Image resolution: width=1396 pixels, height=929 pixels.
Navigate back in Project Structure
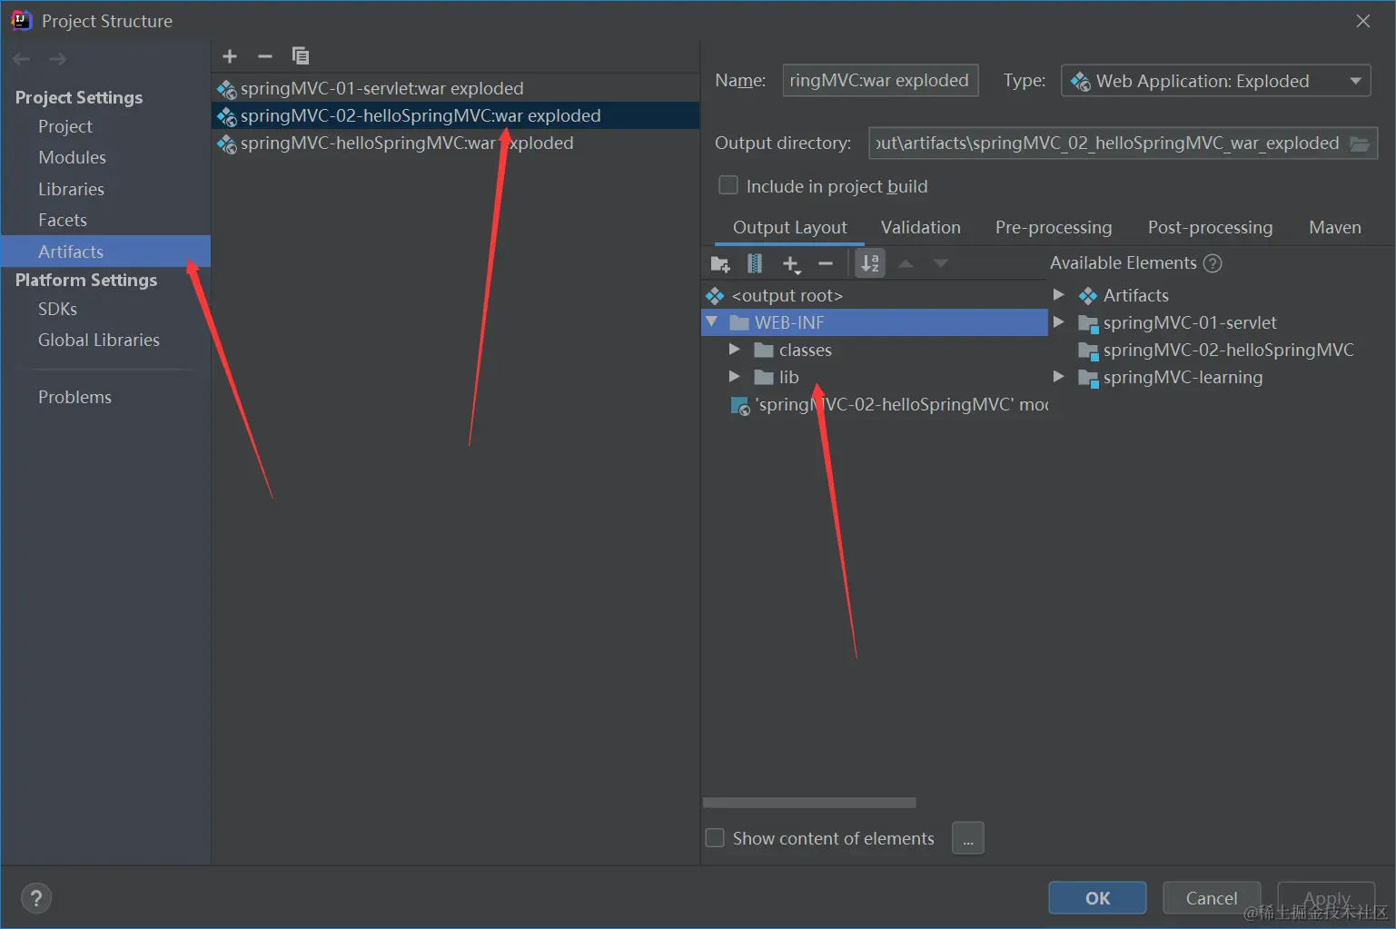coord(22,59)
